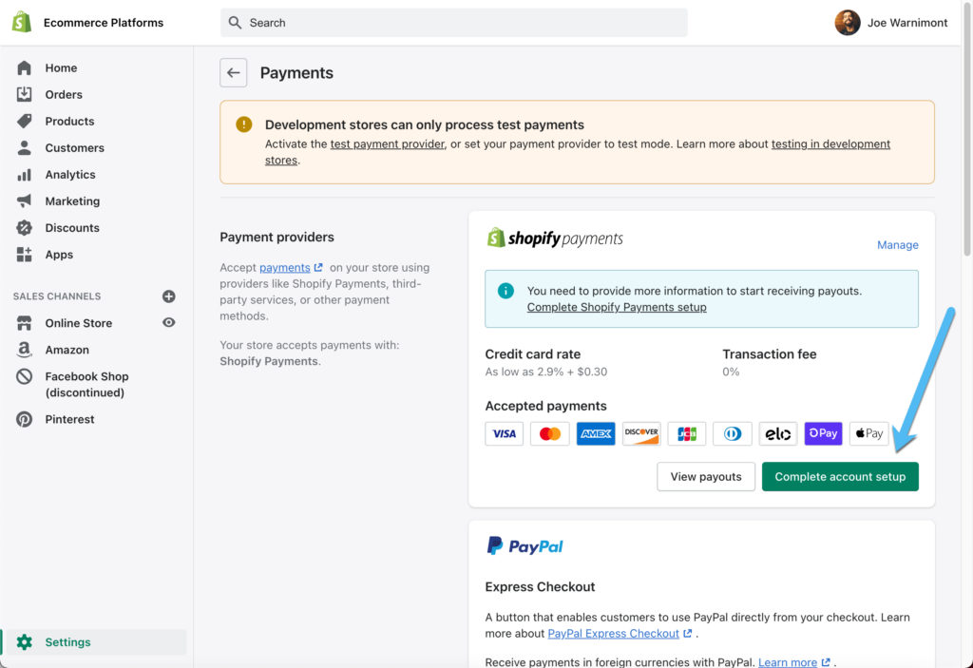Click the Marketing megaphone icon
The image size is (973, 668).
coord(24,201)
